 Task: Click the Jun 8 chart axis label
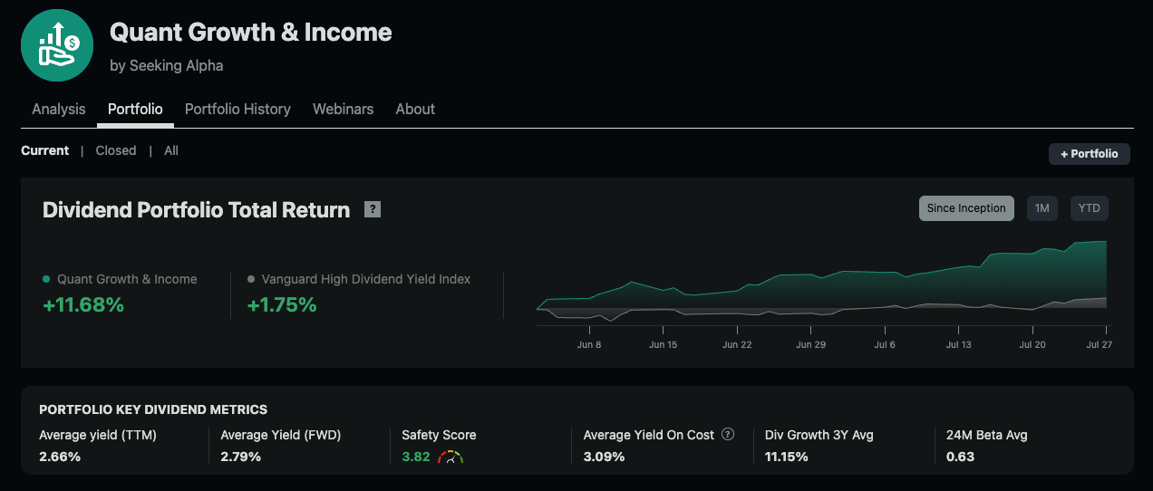click(x=589, y=345)
